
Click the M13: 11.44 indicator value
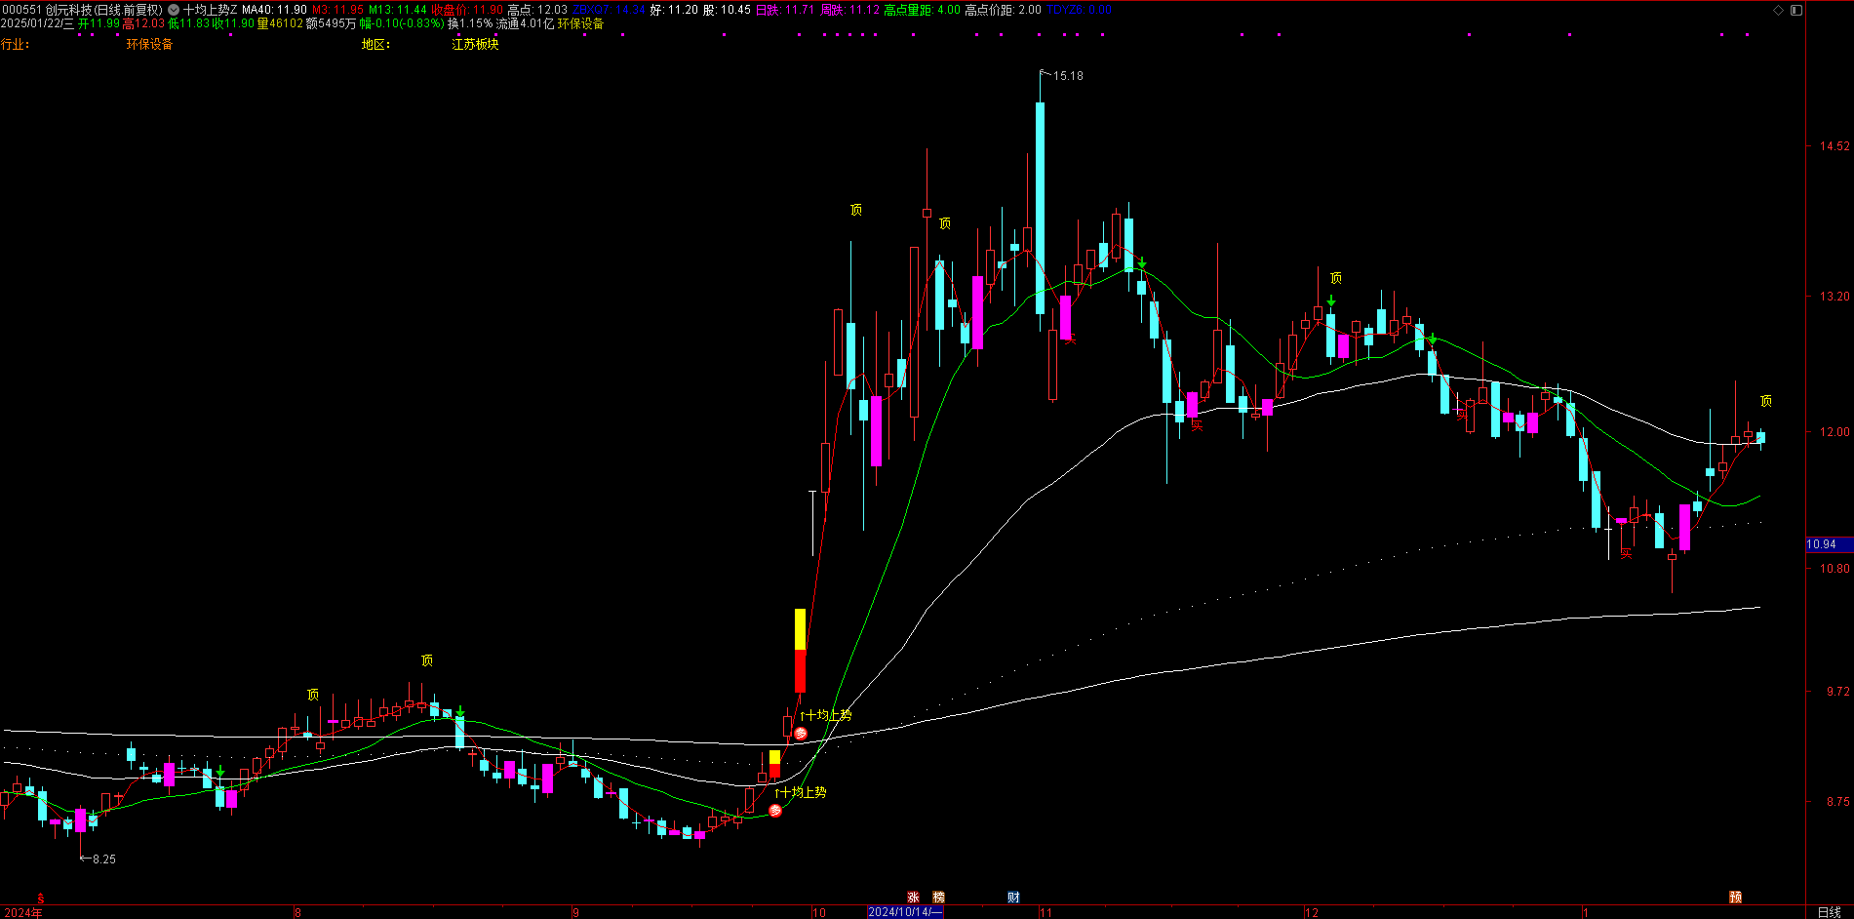click(398, 10)
